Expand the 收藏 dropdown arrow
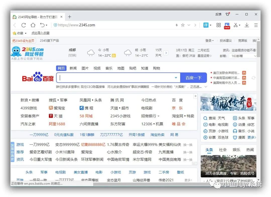This screenshot has height=197, width=271. (26, 33)
